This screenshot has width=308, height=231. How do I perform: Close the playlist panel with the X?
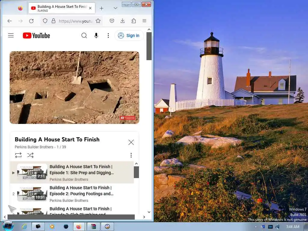[131, 142]
